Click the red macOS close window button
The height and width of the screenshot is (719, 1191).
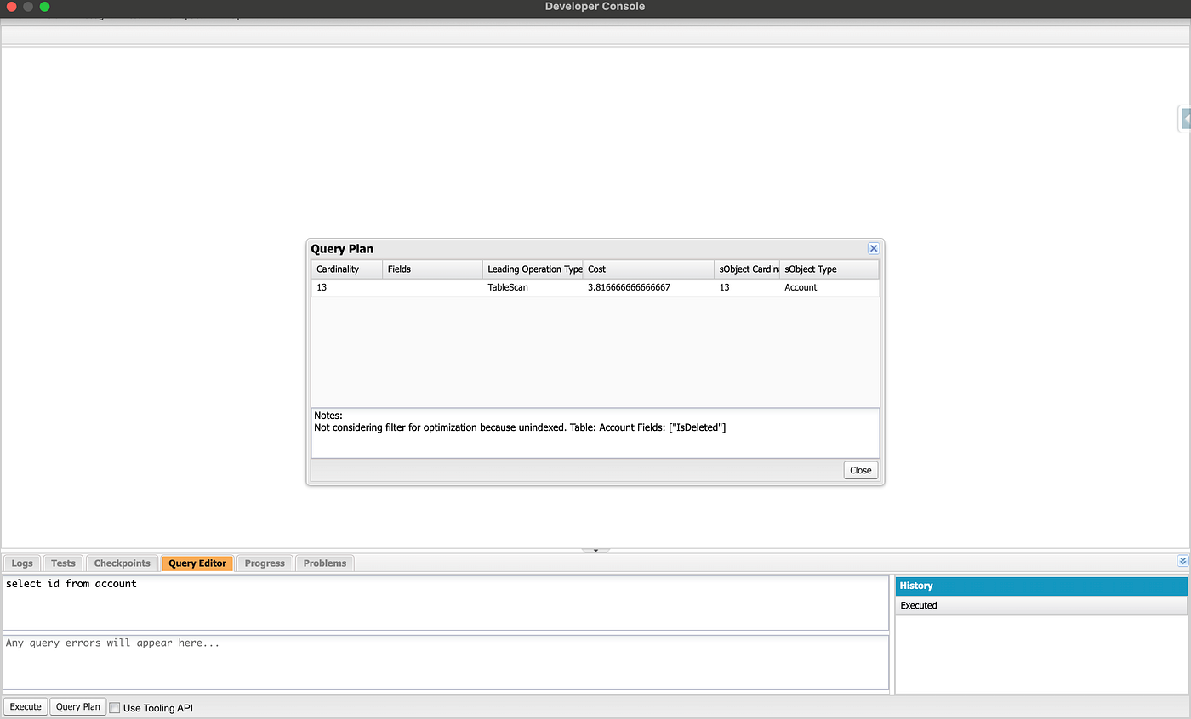(x=12, y=7)
